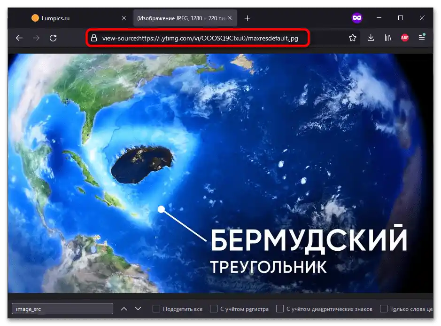Maximize the browser window
The image size is (441, 326).
(x=401, y=18)
